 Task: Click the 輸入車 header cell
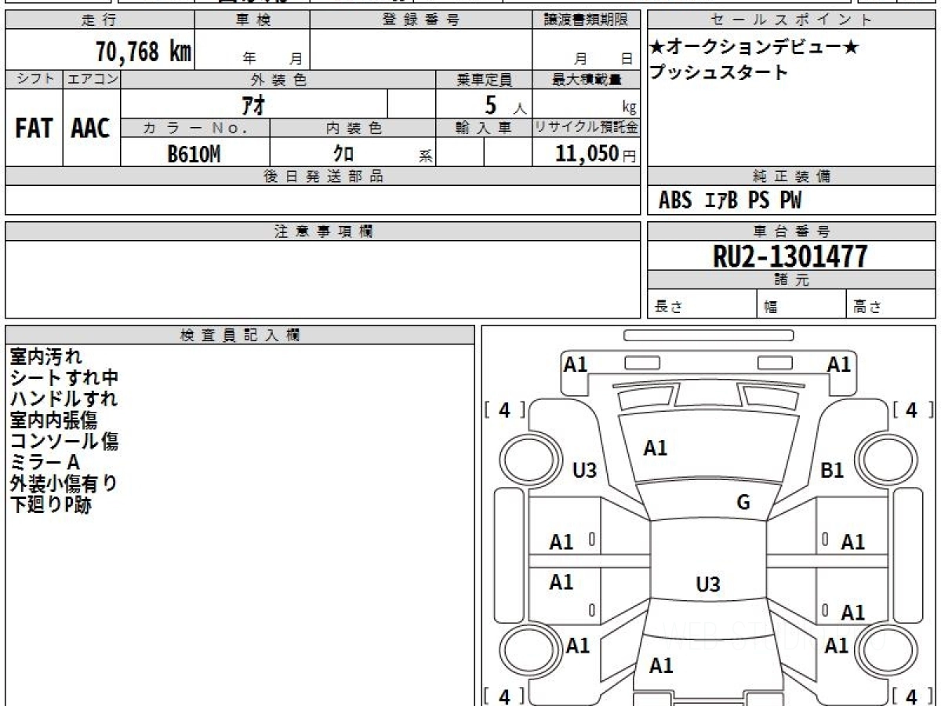[x=484, y=128]
